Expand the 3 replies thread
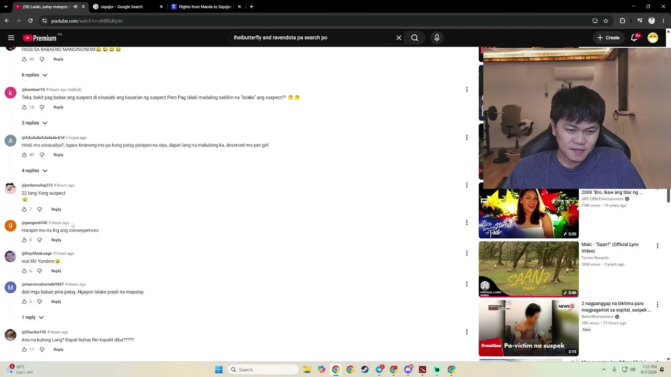This screenshot has height=377, width=671. tap(35, 123)
